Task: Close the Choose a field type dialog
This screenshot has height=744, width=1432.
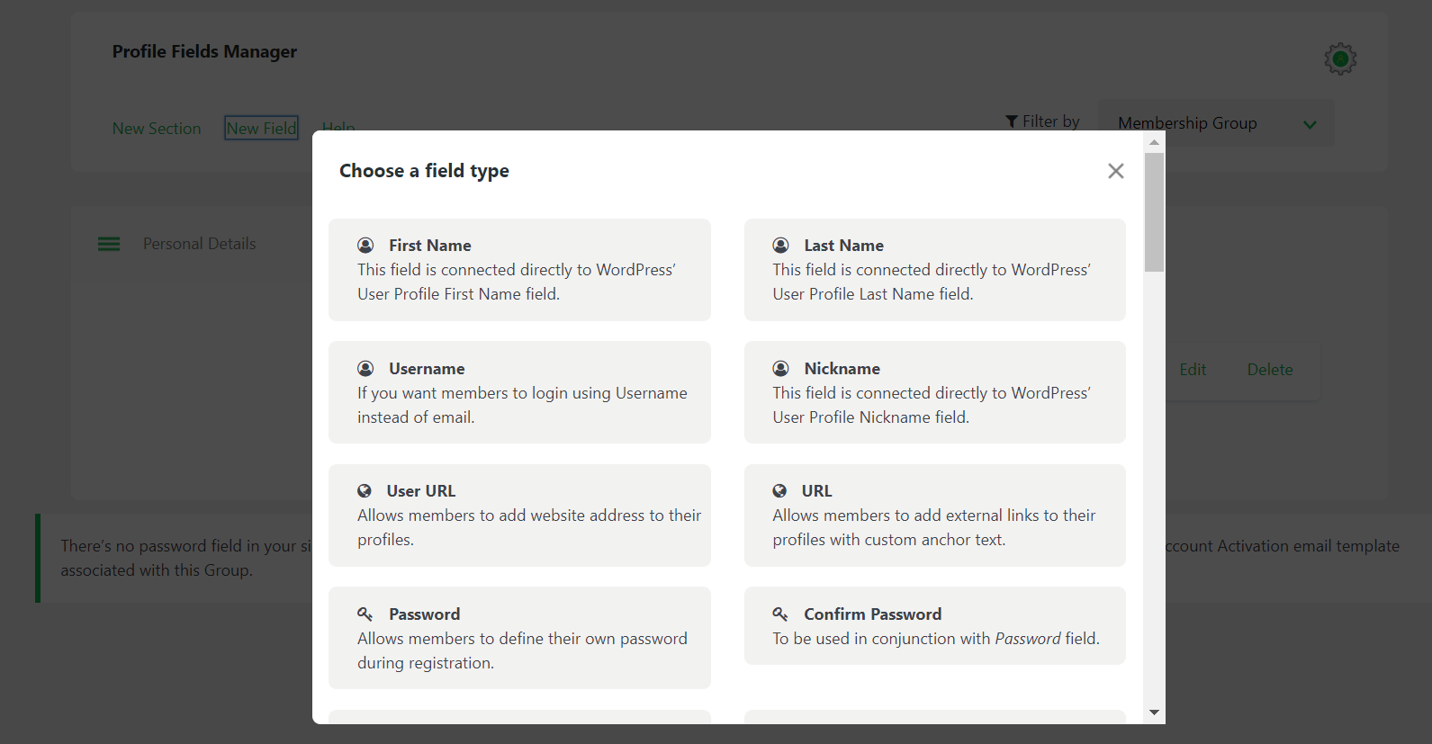Action: tap(1115, 170)
